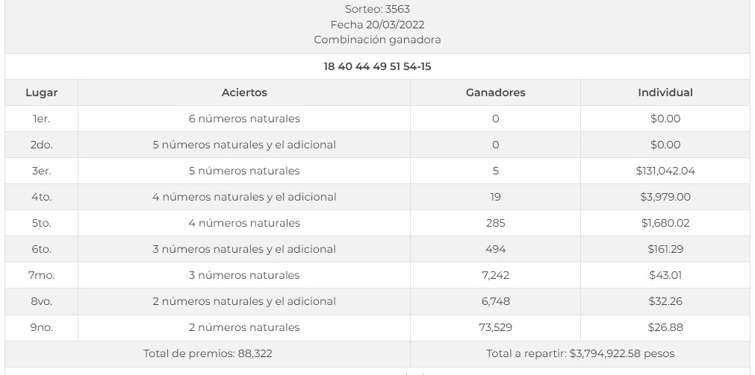Select the winning combination 18 40 44 49 51 54-15
Viewport: 755px width, 375px height.
pyautogui.click(x=377, y=66)
